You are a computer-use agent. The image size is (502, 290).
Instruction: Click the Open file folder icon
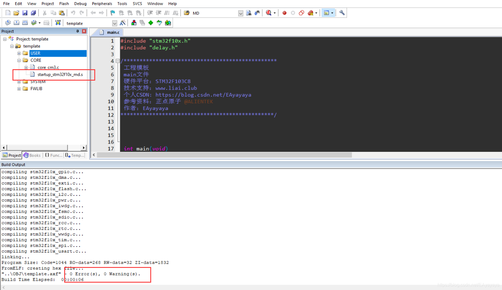(x=16, y=13)
